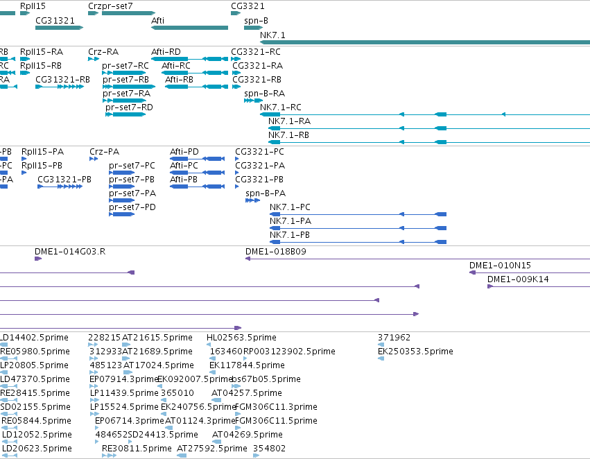590x459 pixels.
Task: Select the CG31321 gene bar
Action: pyautogui.click(x=59, y=28)
